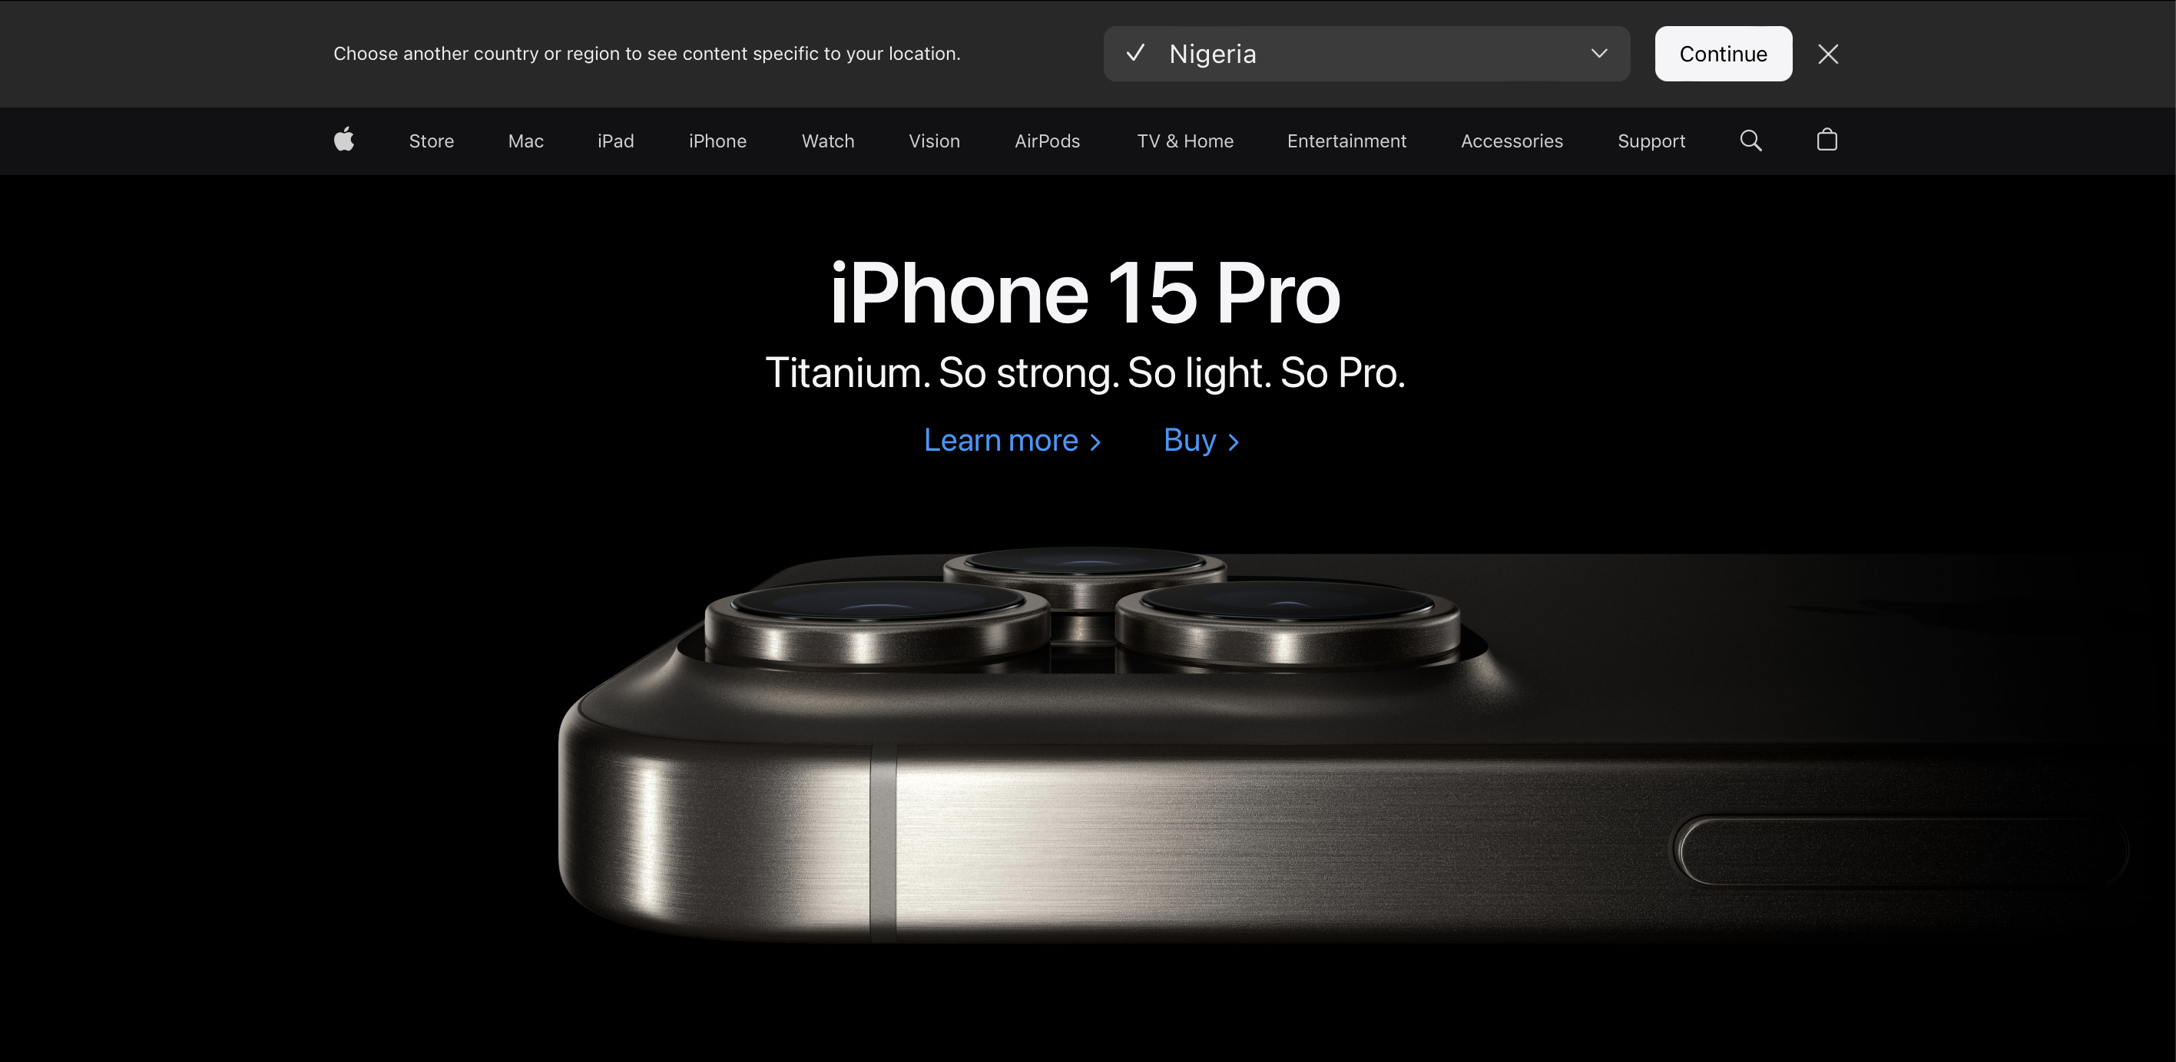Open the country selector showing Nigeria
The width and height of the screenshot is (2176, 1062).
[1366, 54]
